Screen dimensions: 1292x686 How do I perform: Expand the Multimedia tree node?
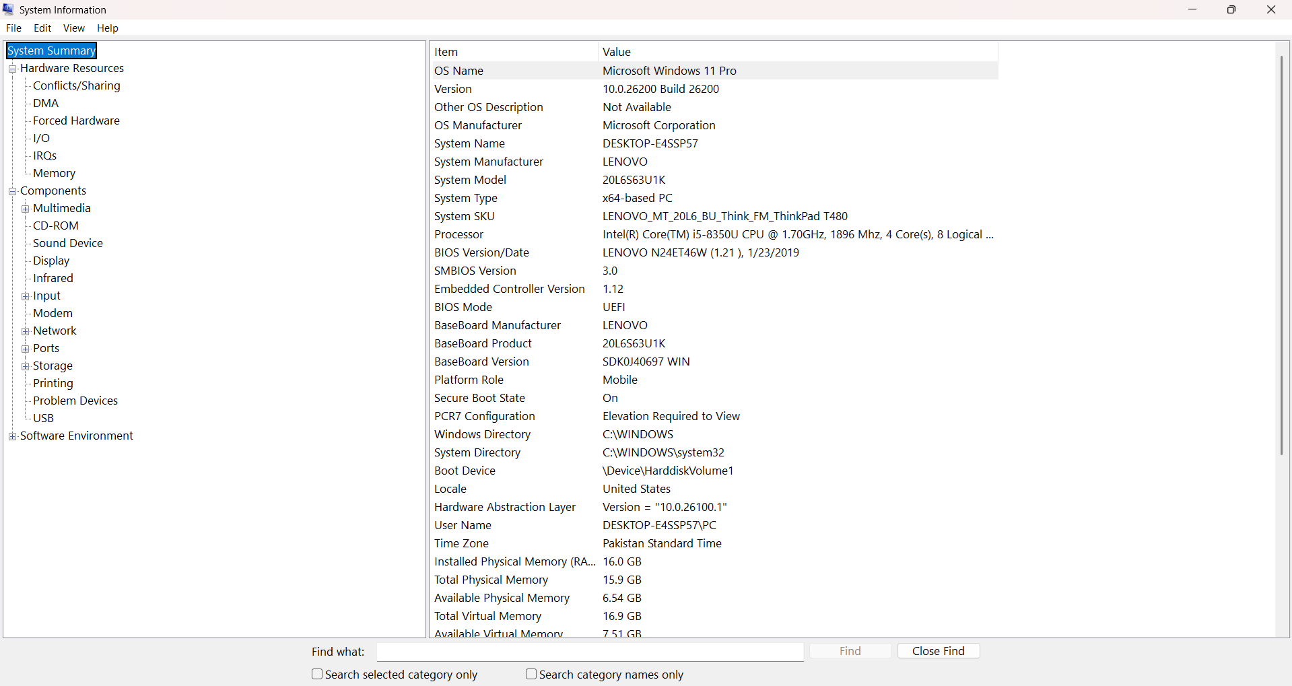[x=25, y=209]
